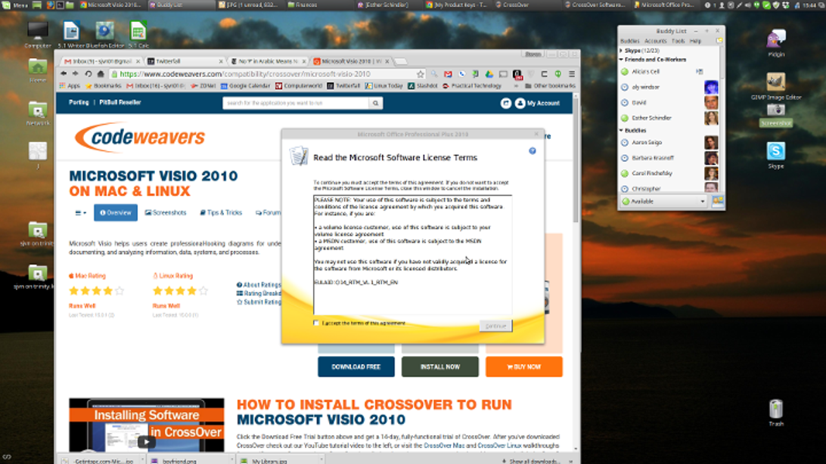The height and width of the screenshot is (464, 826).
Task: Collapse the Buddies group in Buddy List
Action: point(621,131)
